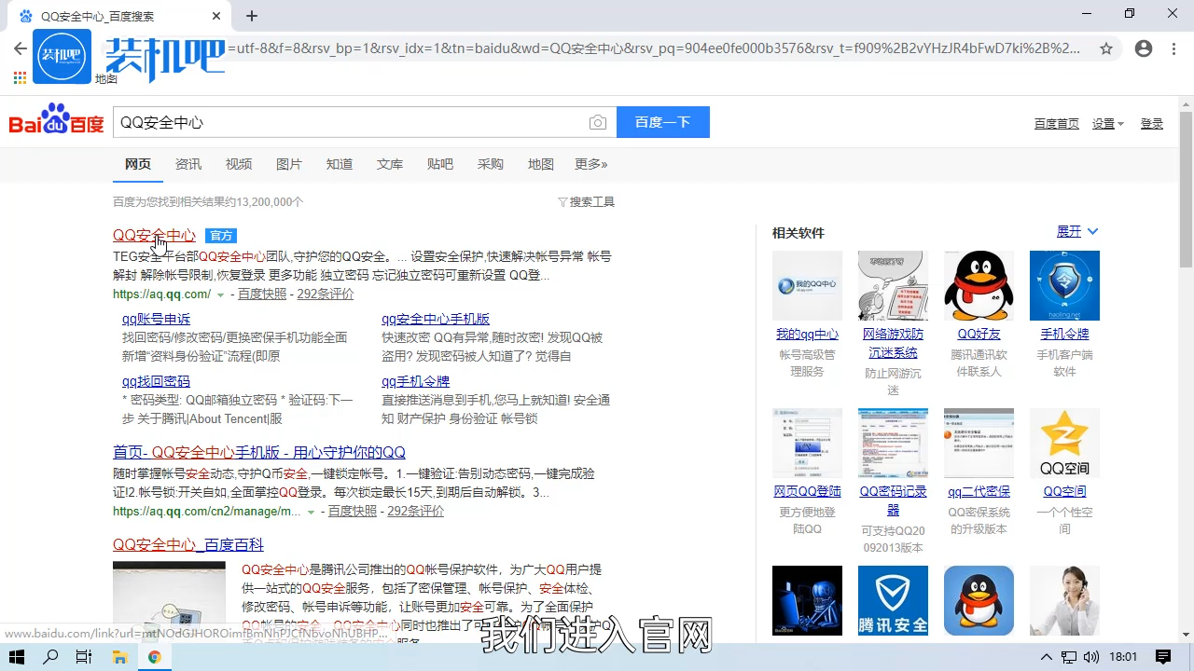This screenshot has width=1194, height=671.
Task: Open the QQ好友 penguin software icon
Action: (x=979, y=285)
